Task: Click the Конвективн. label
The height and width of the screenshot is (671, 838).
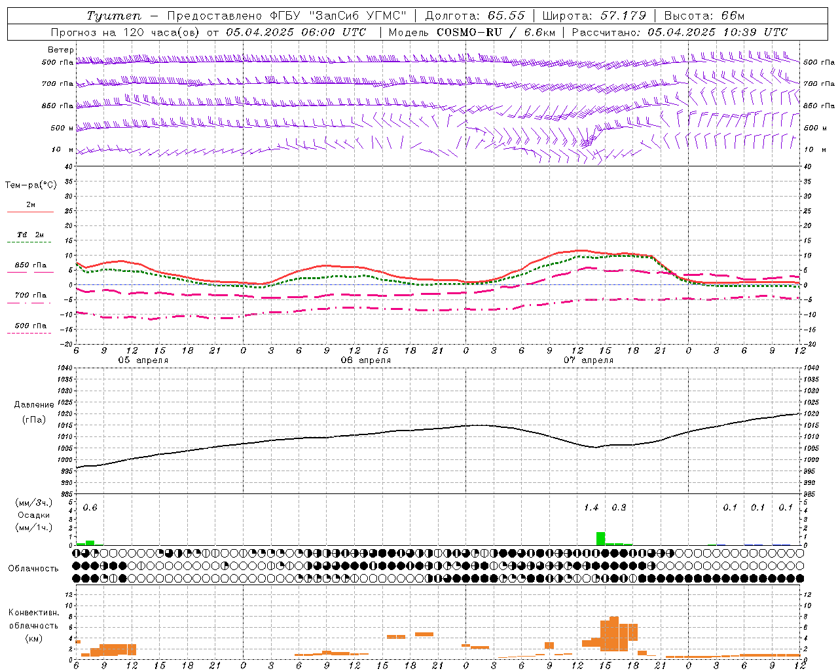Action: pyautogui.click(x=34, y=612)
